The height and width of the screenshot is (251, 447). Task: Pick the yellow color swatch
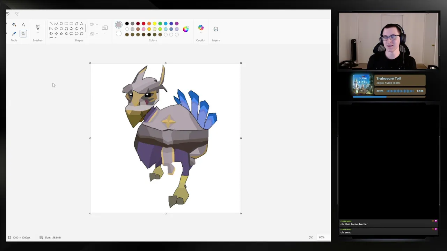point(155,23)
